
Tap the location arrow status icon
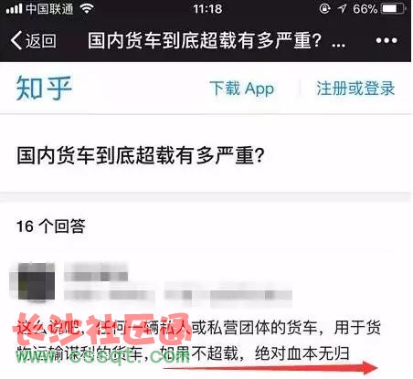(342, 8)
